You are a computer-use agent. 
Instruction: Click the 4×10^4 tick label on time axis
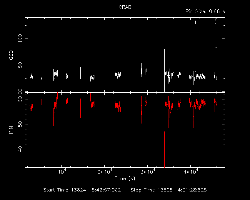coord(191,171)
